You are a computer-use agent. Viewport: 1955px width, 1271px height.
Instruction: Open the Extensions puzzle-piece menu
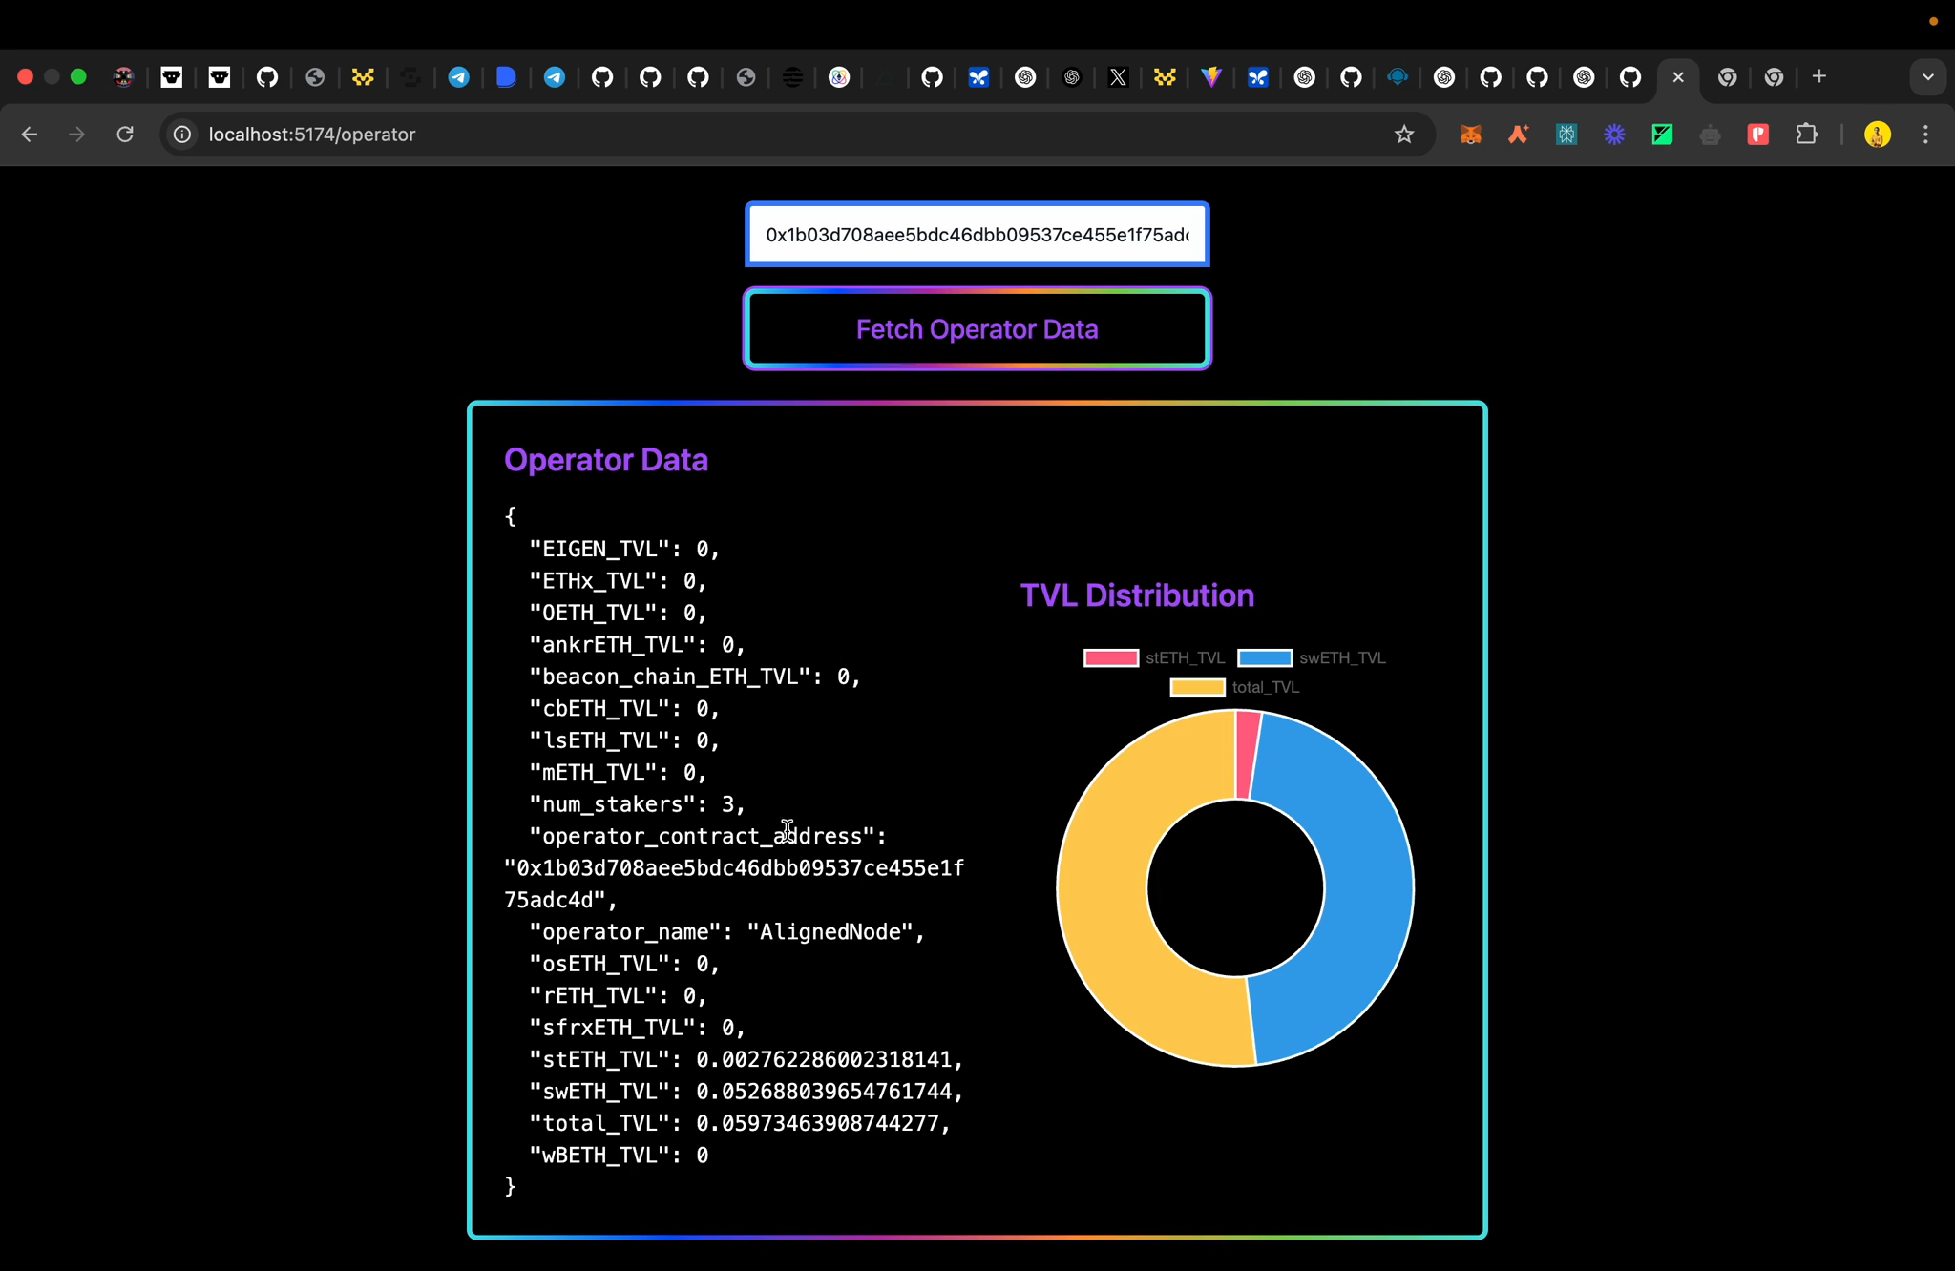pyautogui.click(x=1806, y=135)
